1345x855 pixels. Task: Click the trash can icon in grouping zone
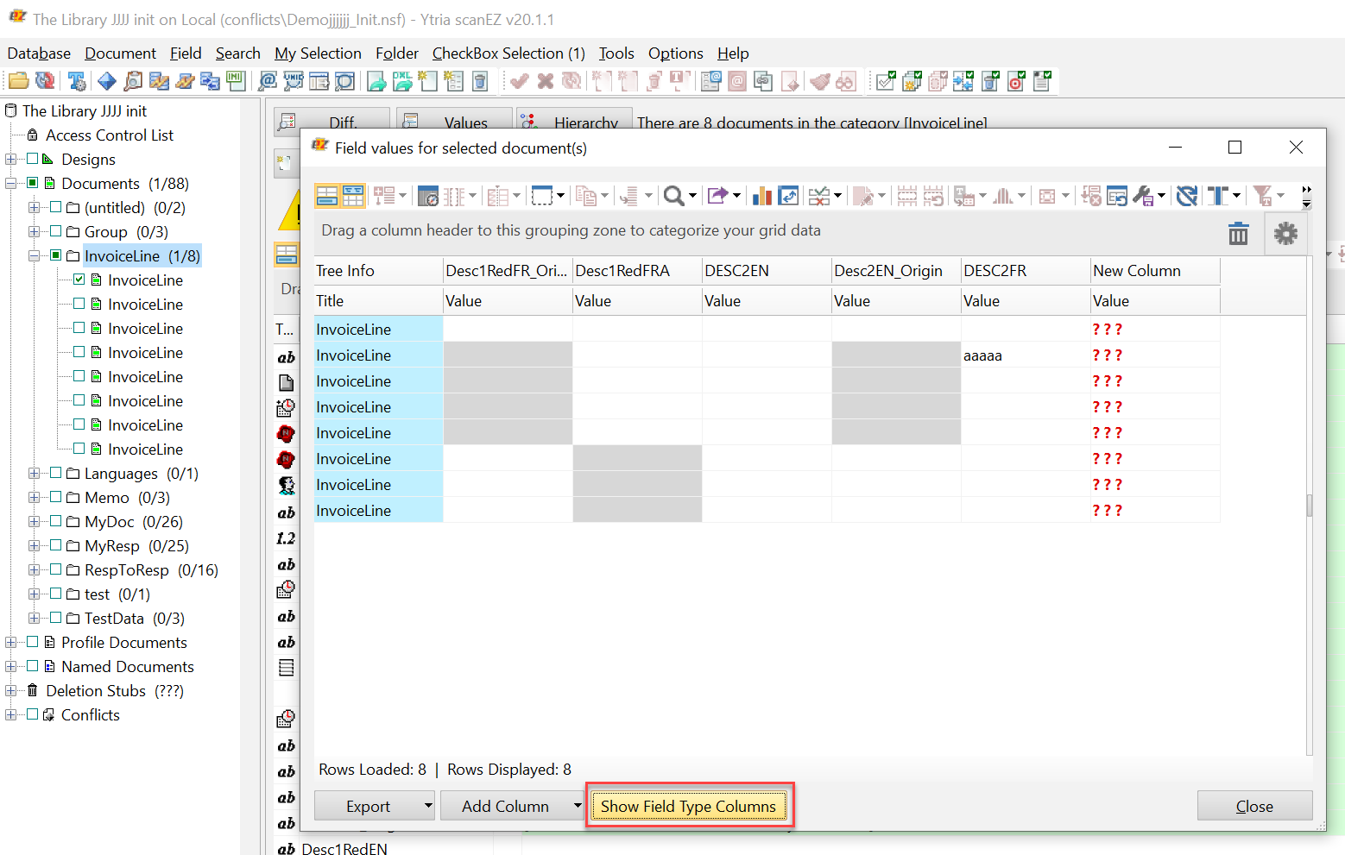pos(1238,234)
